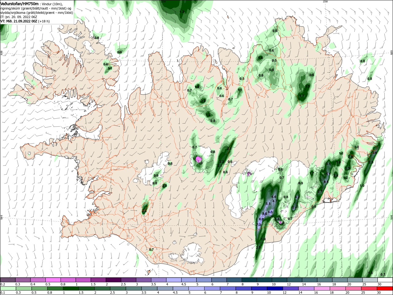Click the 3.1 rainfall value
This screenshot has height=295, width=393.
pyautogui.click(x=328, y=164)
